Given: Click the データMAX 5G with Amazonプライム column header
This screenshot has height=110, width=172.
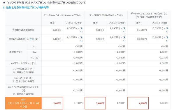Looking at the screenshot, I should 63,15.
